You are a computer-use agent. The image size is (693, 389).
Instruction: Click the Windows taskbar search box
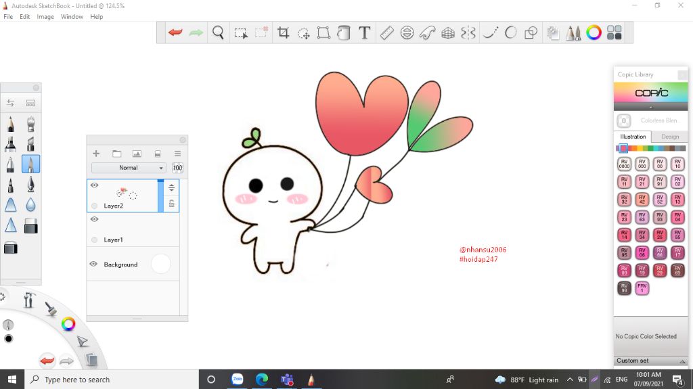click(112, 380)
